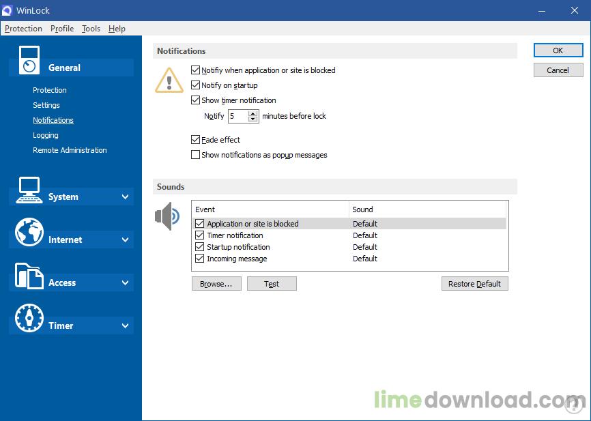Image resolution: width=591 pixels, height=421 pixels.
Task: Click Restore Default button
Action: pos(474,284)
